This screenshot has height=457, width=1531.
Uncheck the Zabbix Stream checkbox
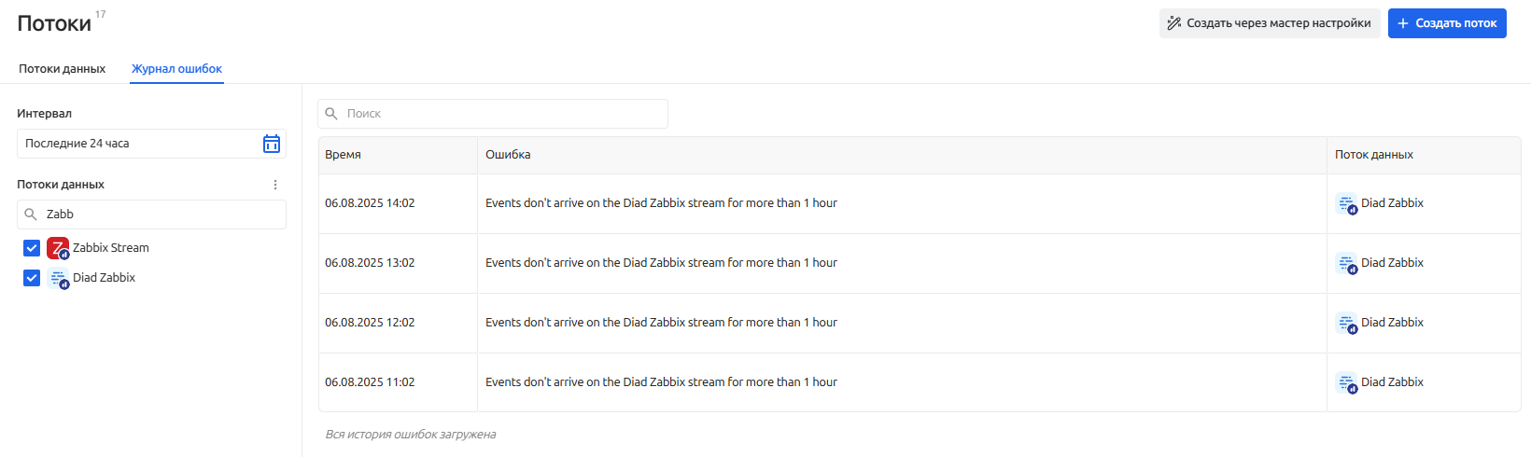point(32,248)
